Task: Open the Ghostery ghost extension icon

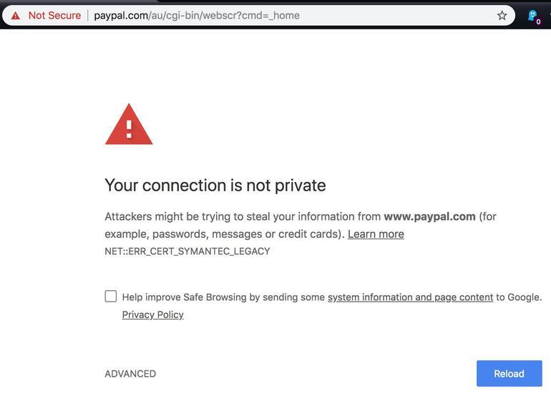Action: click(532, 14)
